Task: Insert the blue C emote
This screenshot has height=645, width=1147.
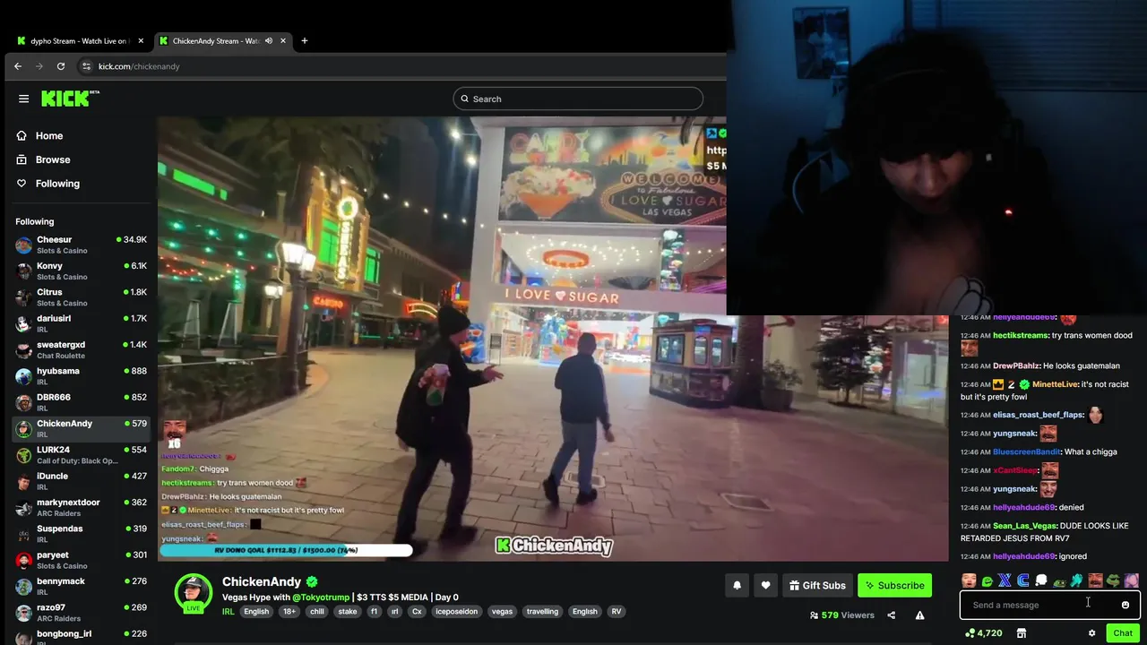Action: (x=1022, y=580)
